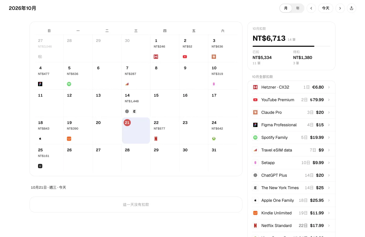
Task: Click the Apple icon on October 18
Action: pos(40,139)
